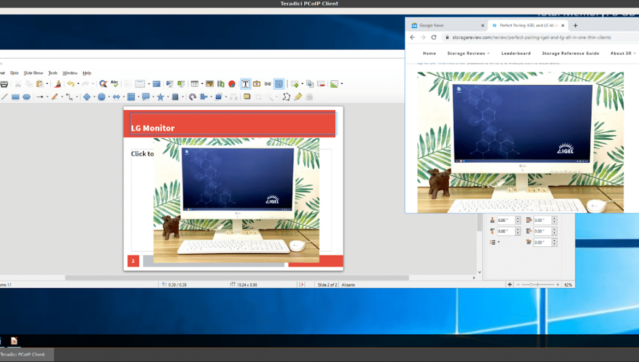Viewport: 639px width, 362px height.
Task: Select the Ellipse drawing tool
Action: (x=27, y=97)
